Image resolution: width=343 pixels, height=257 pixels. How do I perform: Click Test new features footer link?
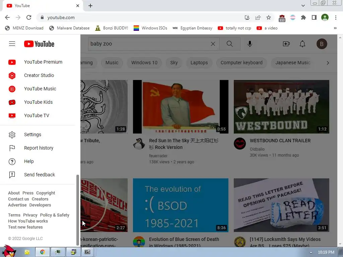point(25,227)
